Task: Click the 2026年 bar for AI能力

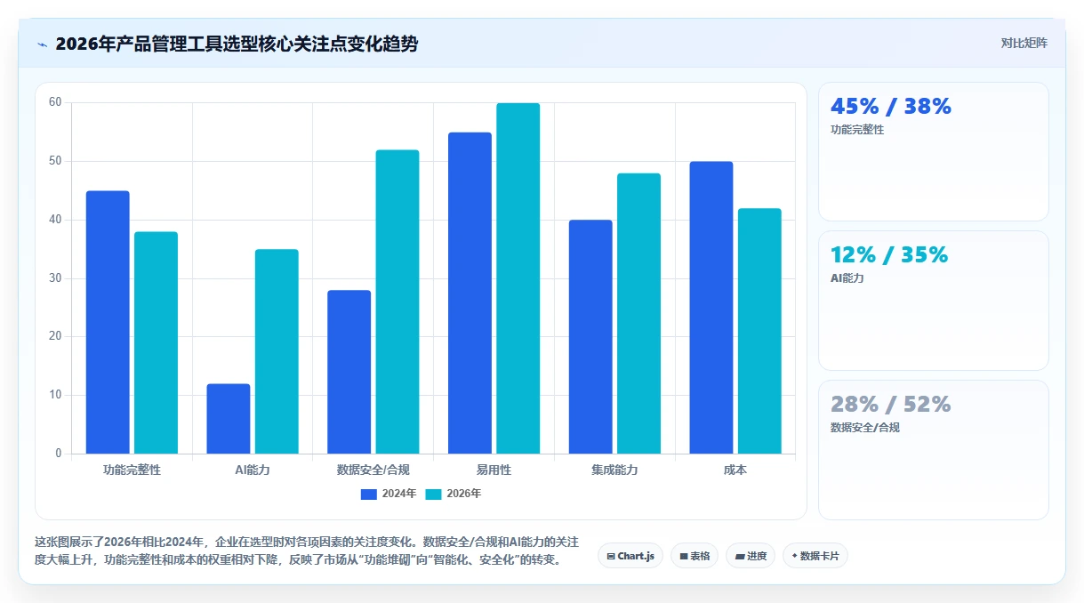Action: (x=277, y=351)
